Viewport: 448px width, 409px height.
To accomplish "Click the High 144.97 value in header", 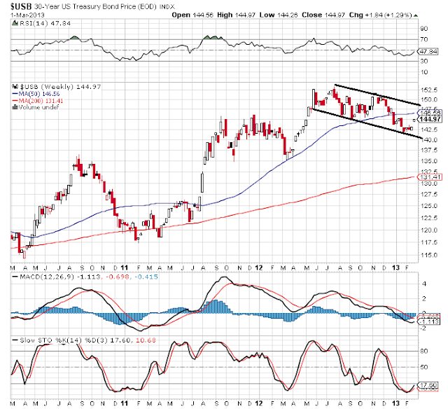I will pos(236,15).
